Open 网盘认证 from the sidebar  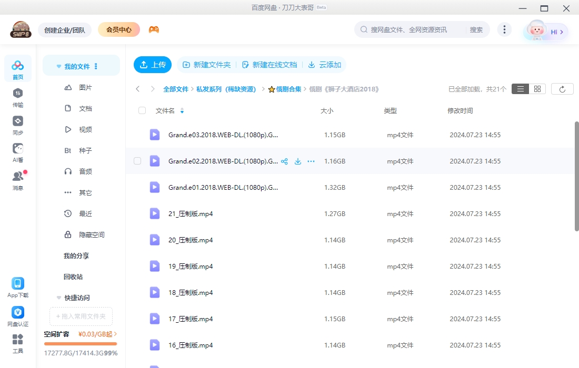click(x=17, y=315)
